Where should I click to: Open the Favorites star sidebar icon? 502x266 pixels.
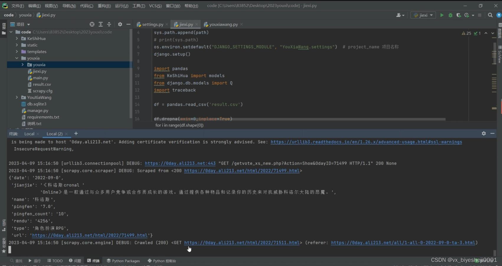[4, 251]
